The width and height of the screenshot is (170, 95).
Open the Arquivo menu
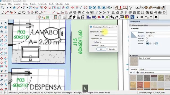coord(3,4)
